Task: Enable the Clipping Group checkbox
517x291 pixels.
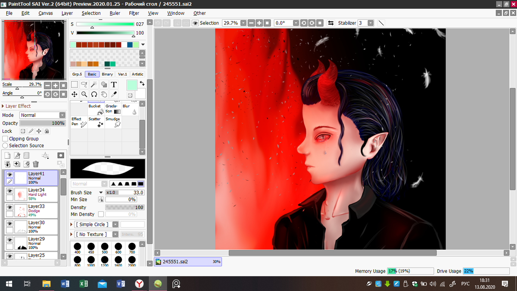Action: click(x=5, y=139)
